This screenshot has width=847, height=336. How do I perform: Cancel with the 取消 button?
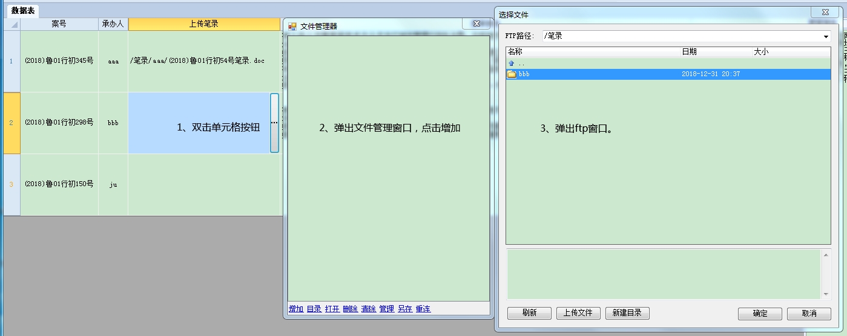(x=809, y=314)
